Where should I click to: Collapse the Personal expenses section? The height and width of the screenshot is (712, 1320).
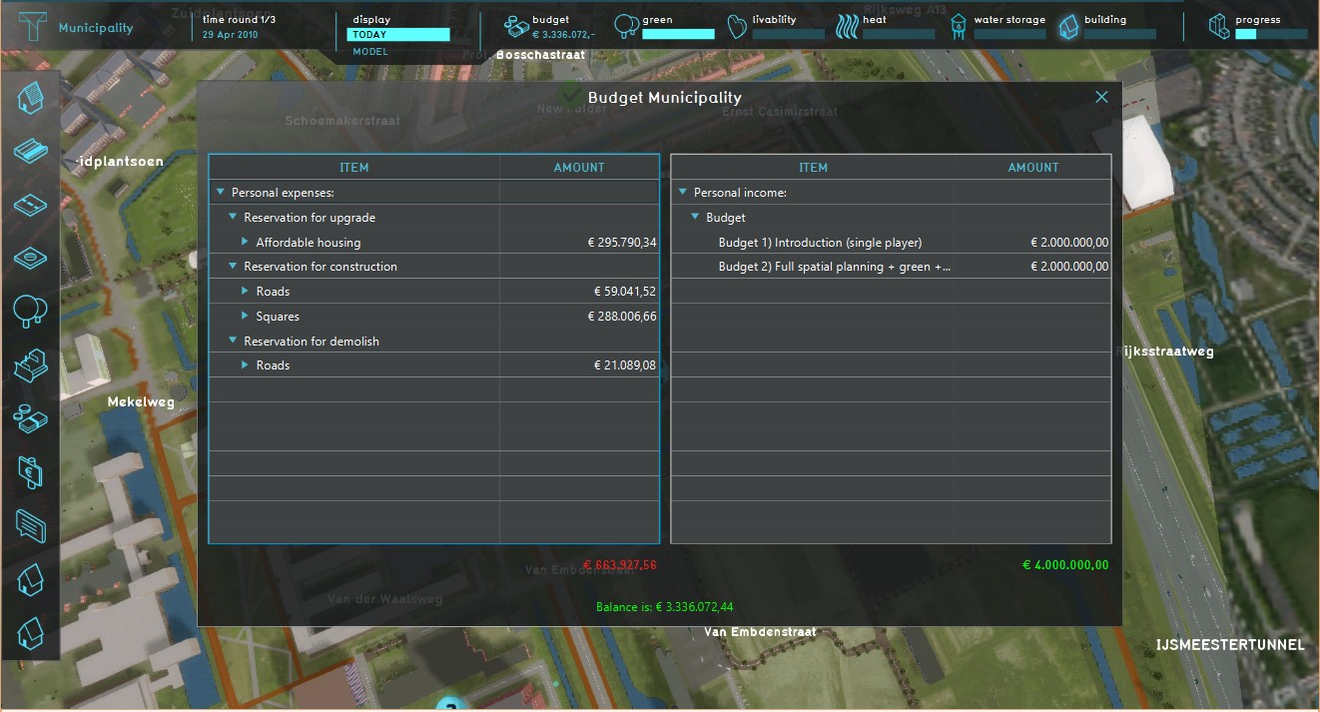pos(220,193)
